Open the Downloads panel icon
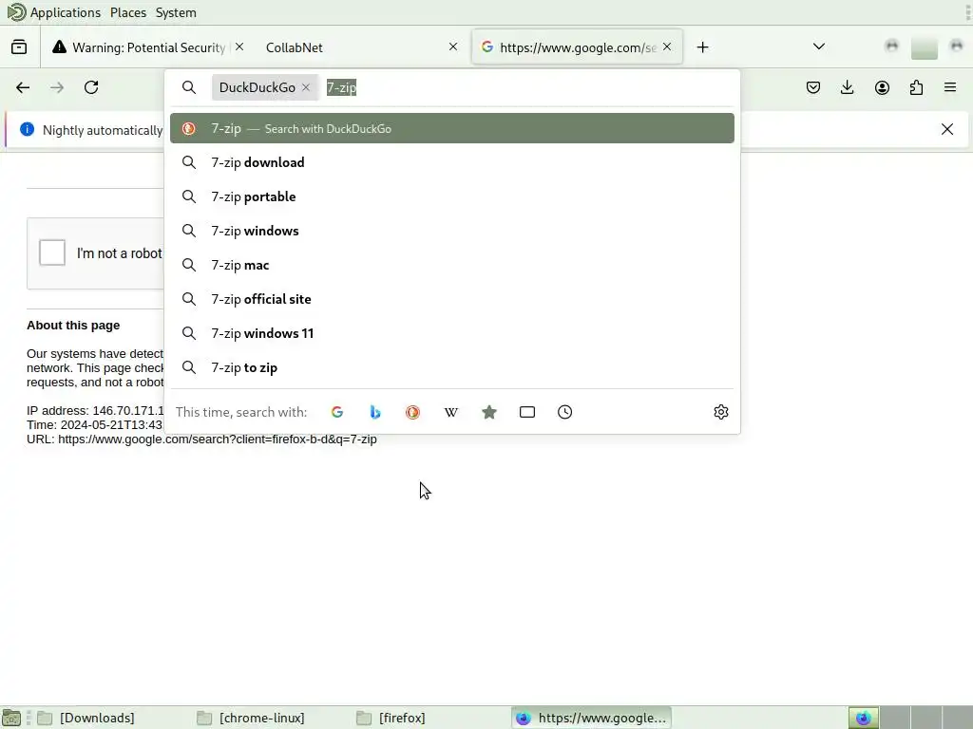Image resolution: width=973 pixels, height=729 pixels. tap(847, 87)
